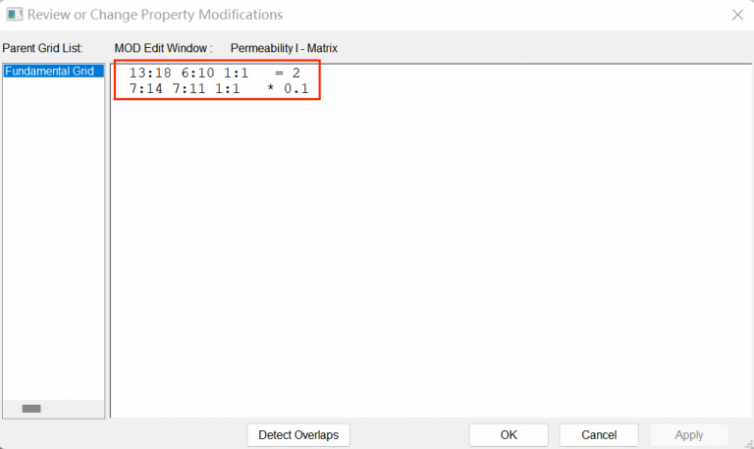Place cursor on the 7:14 range text
Viewport: 754px width, 449px height.
click(147, 89)
